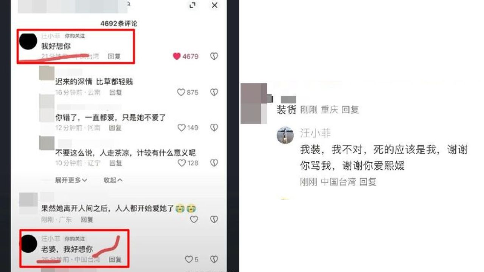Screen dimensions: 484x272
Task: Reply to 汪小菲's 我装，我不对 comment
Action: pyautogui.click(x=368, y=182)
